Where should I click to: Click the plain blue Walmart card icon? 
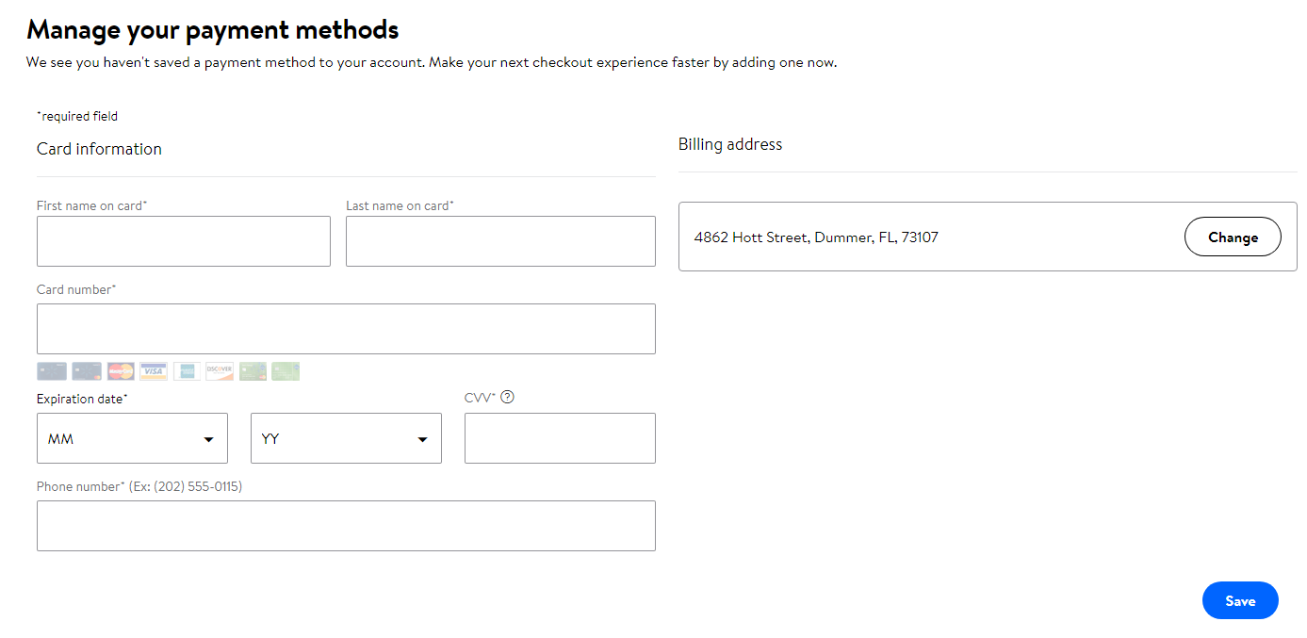point(52,371)
